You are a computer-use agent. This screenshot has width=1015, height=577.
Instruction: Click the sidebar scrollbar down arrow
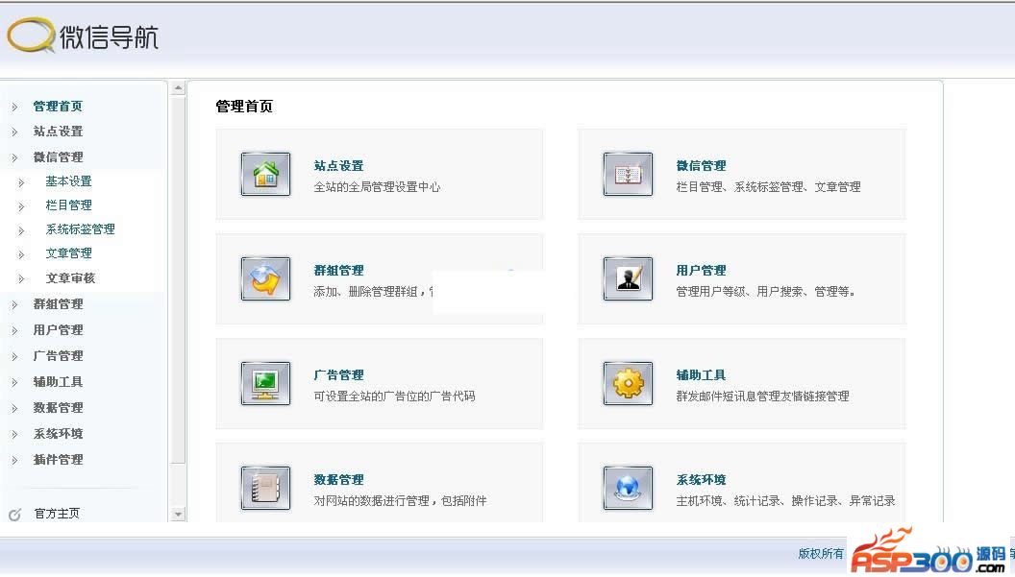(178, 515)
